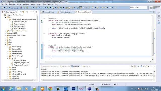This screenshot has width=161, height=91.
Task: Click the Pin Console icon
Action: pos(138,66)
